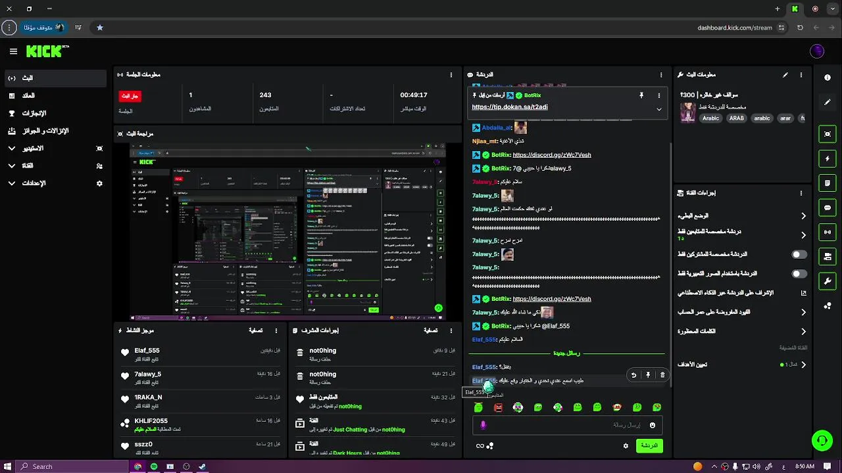Unpin the pinned BotRix message

(x=641, y=95)
